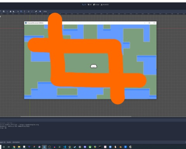The height and width of the screenshot is (149, 186).
Task: Open the Audio bottom panel tab
Action: click(9, 142)
